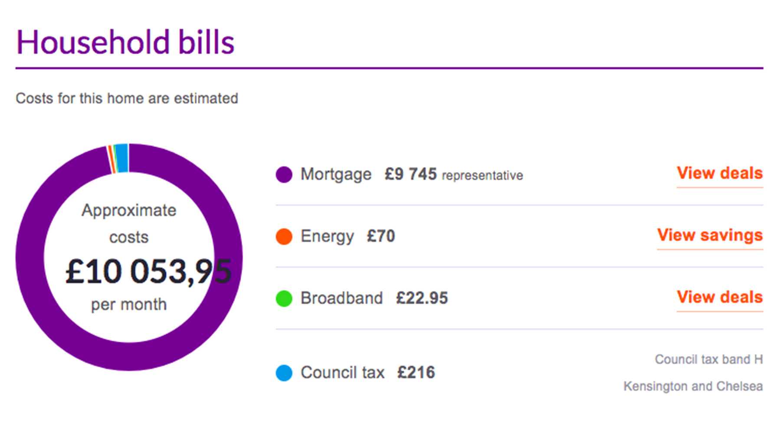Click the 'Costs for this home are estimated' text
Viewport: 781px width, 434px height.
[127, 99]
